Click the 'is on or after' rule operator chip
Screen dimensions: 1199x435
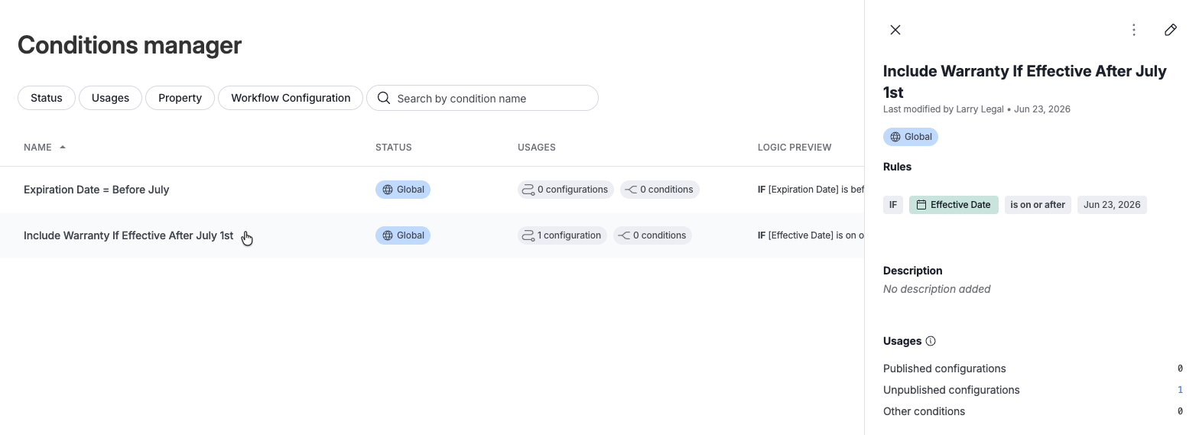coord(1038,205)
